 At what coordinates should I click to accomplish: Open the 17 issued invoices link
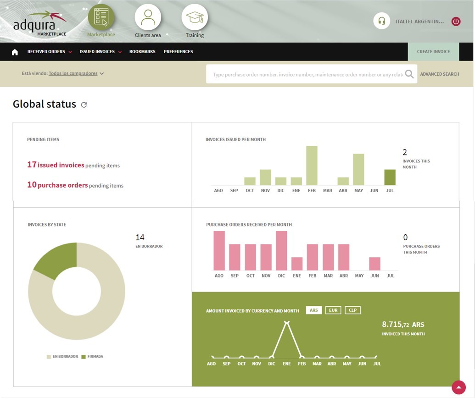pos(56,165)
